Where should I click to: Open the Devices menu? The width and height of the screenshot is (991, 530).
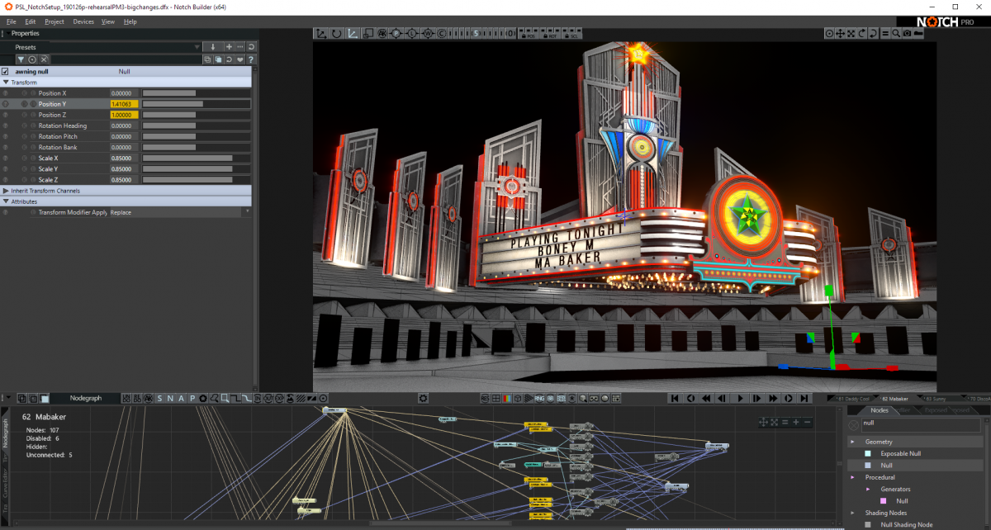(83, 21)
